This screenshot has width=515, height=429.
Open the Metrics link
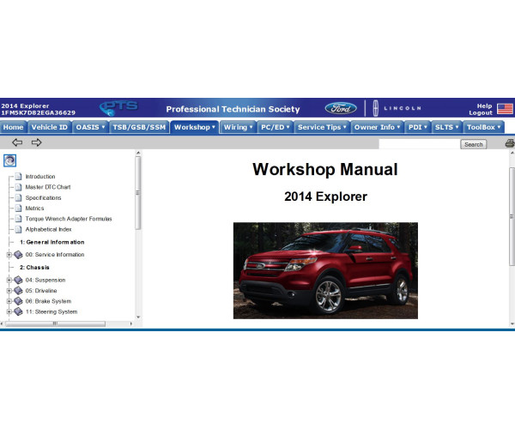point(34,208)
